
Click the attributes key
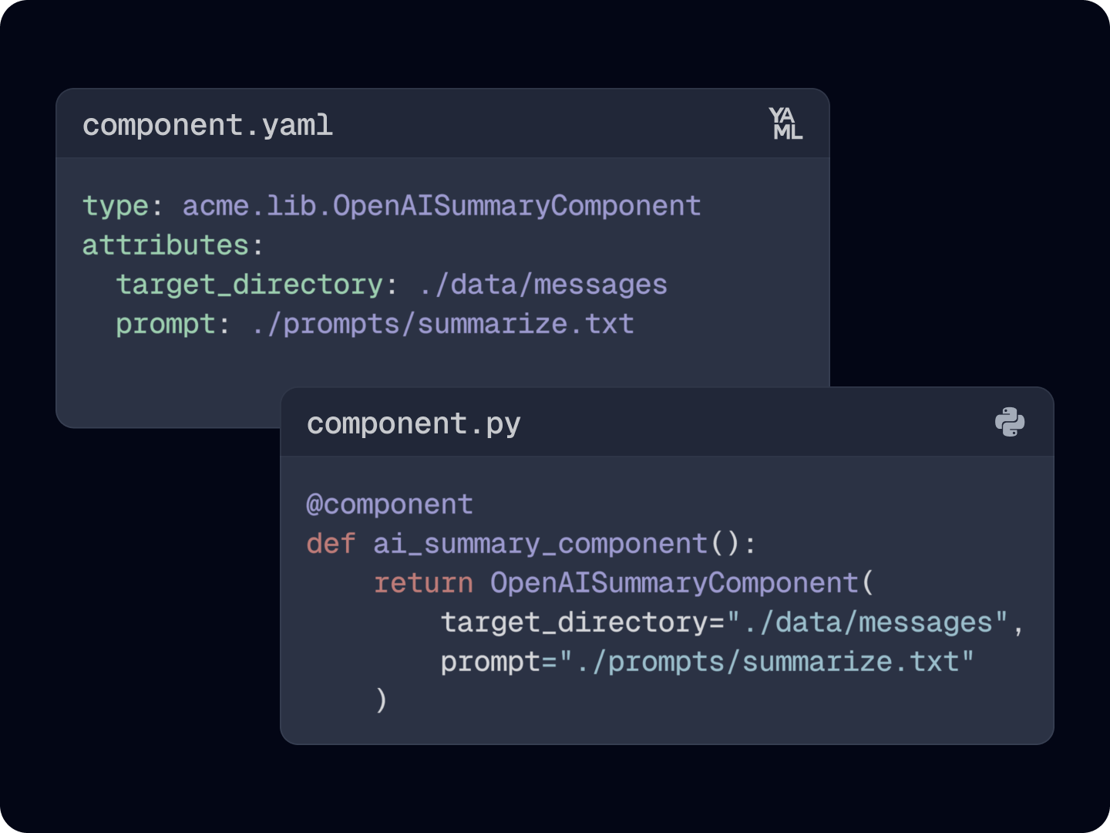click(x=166, y=245)
